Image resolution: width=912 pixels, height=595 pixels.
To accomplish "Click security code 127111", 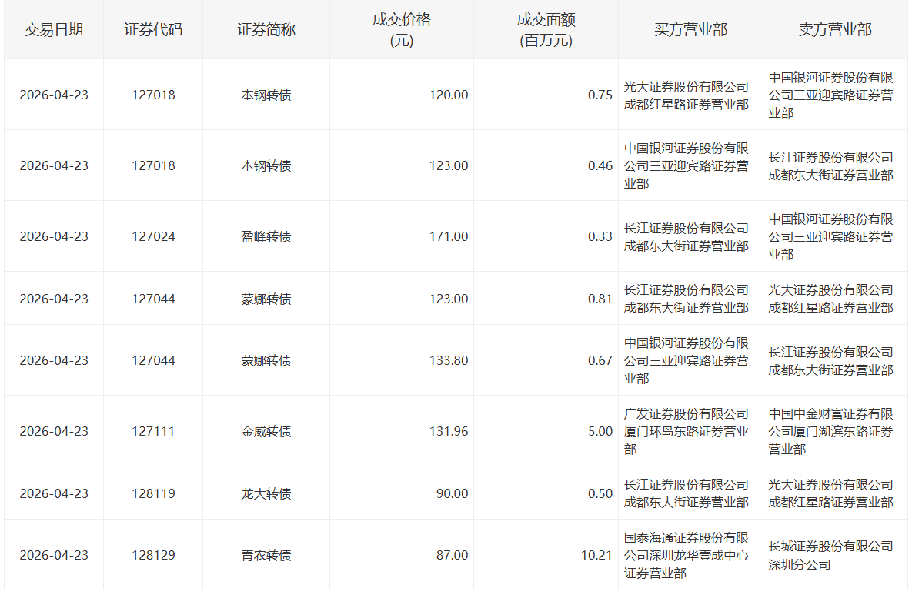I will pyautogui.click(x=154, y=432).
